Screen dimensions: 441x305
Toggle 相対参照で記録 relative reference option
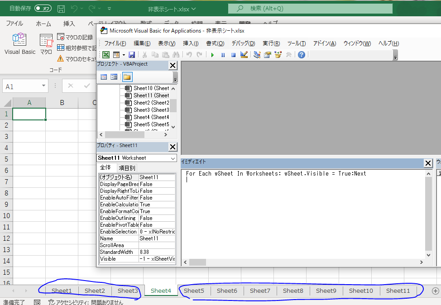pos(77,48)
